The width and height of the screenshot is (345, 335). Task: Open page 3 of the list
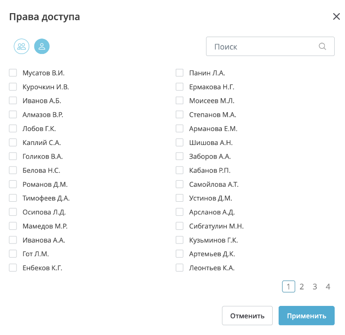click(315, 287)
